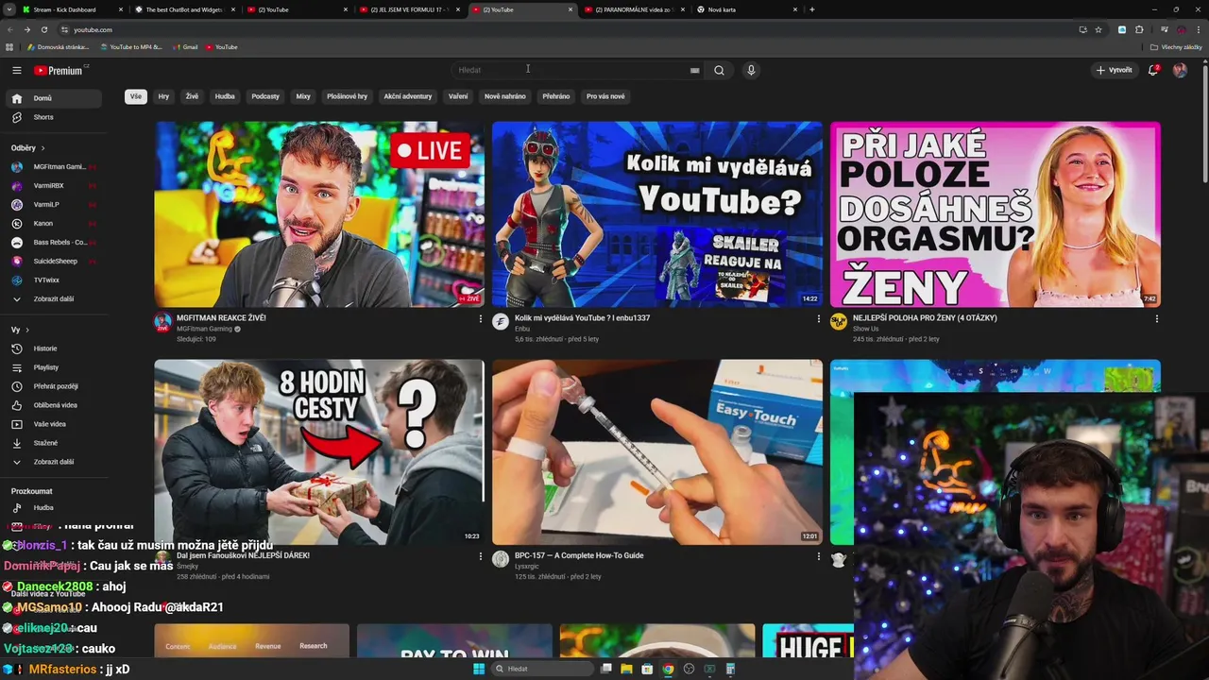This screenshot has height=680, width=1209.
Task: Start voice search with microphone icon
Action: pyautogui.click(x=751, y=70)
